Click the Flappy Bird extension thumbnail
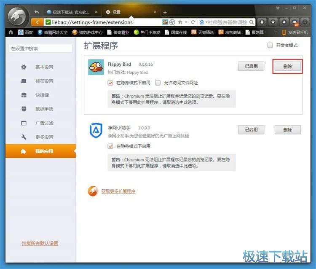 (x=96, y=67)
